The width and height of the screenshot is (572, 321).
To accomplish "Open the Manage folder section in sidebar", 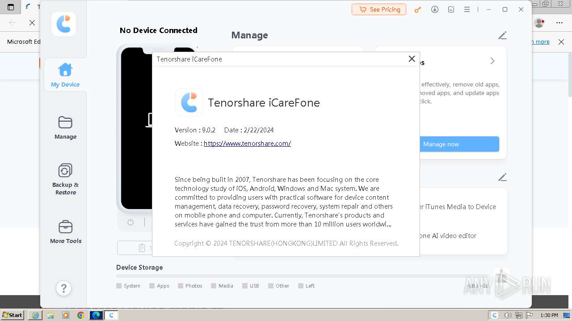I will [x=65, y=128].
